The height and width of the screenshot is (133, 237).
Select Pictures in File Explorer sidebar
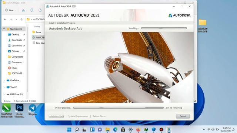15,51
